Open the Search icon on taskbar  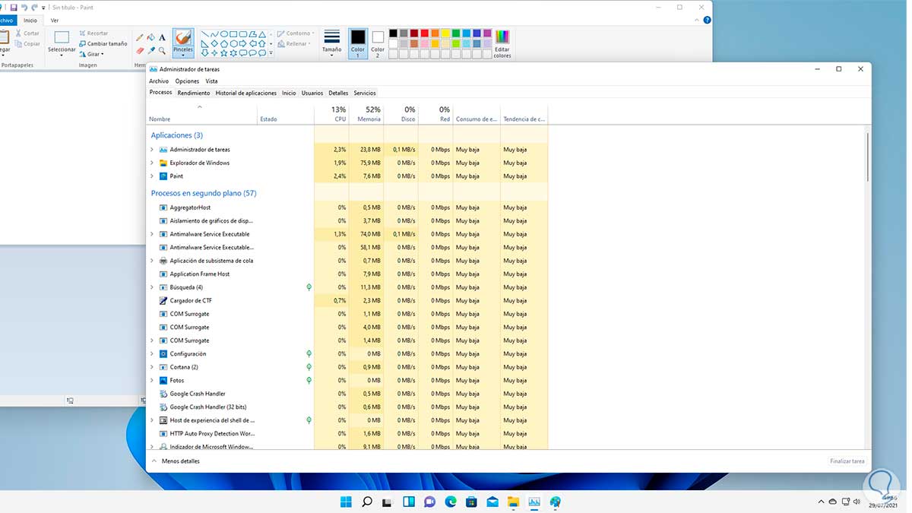(367, 502)
